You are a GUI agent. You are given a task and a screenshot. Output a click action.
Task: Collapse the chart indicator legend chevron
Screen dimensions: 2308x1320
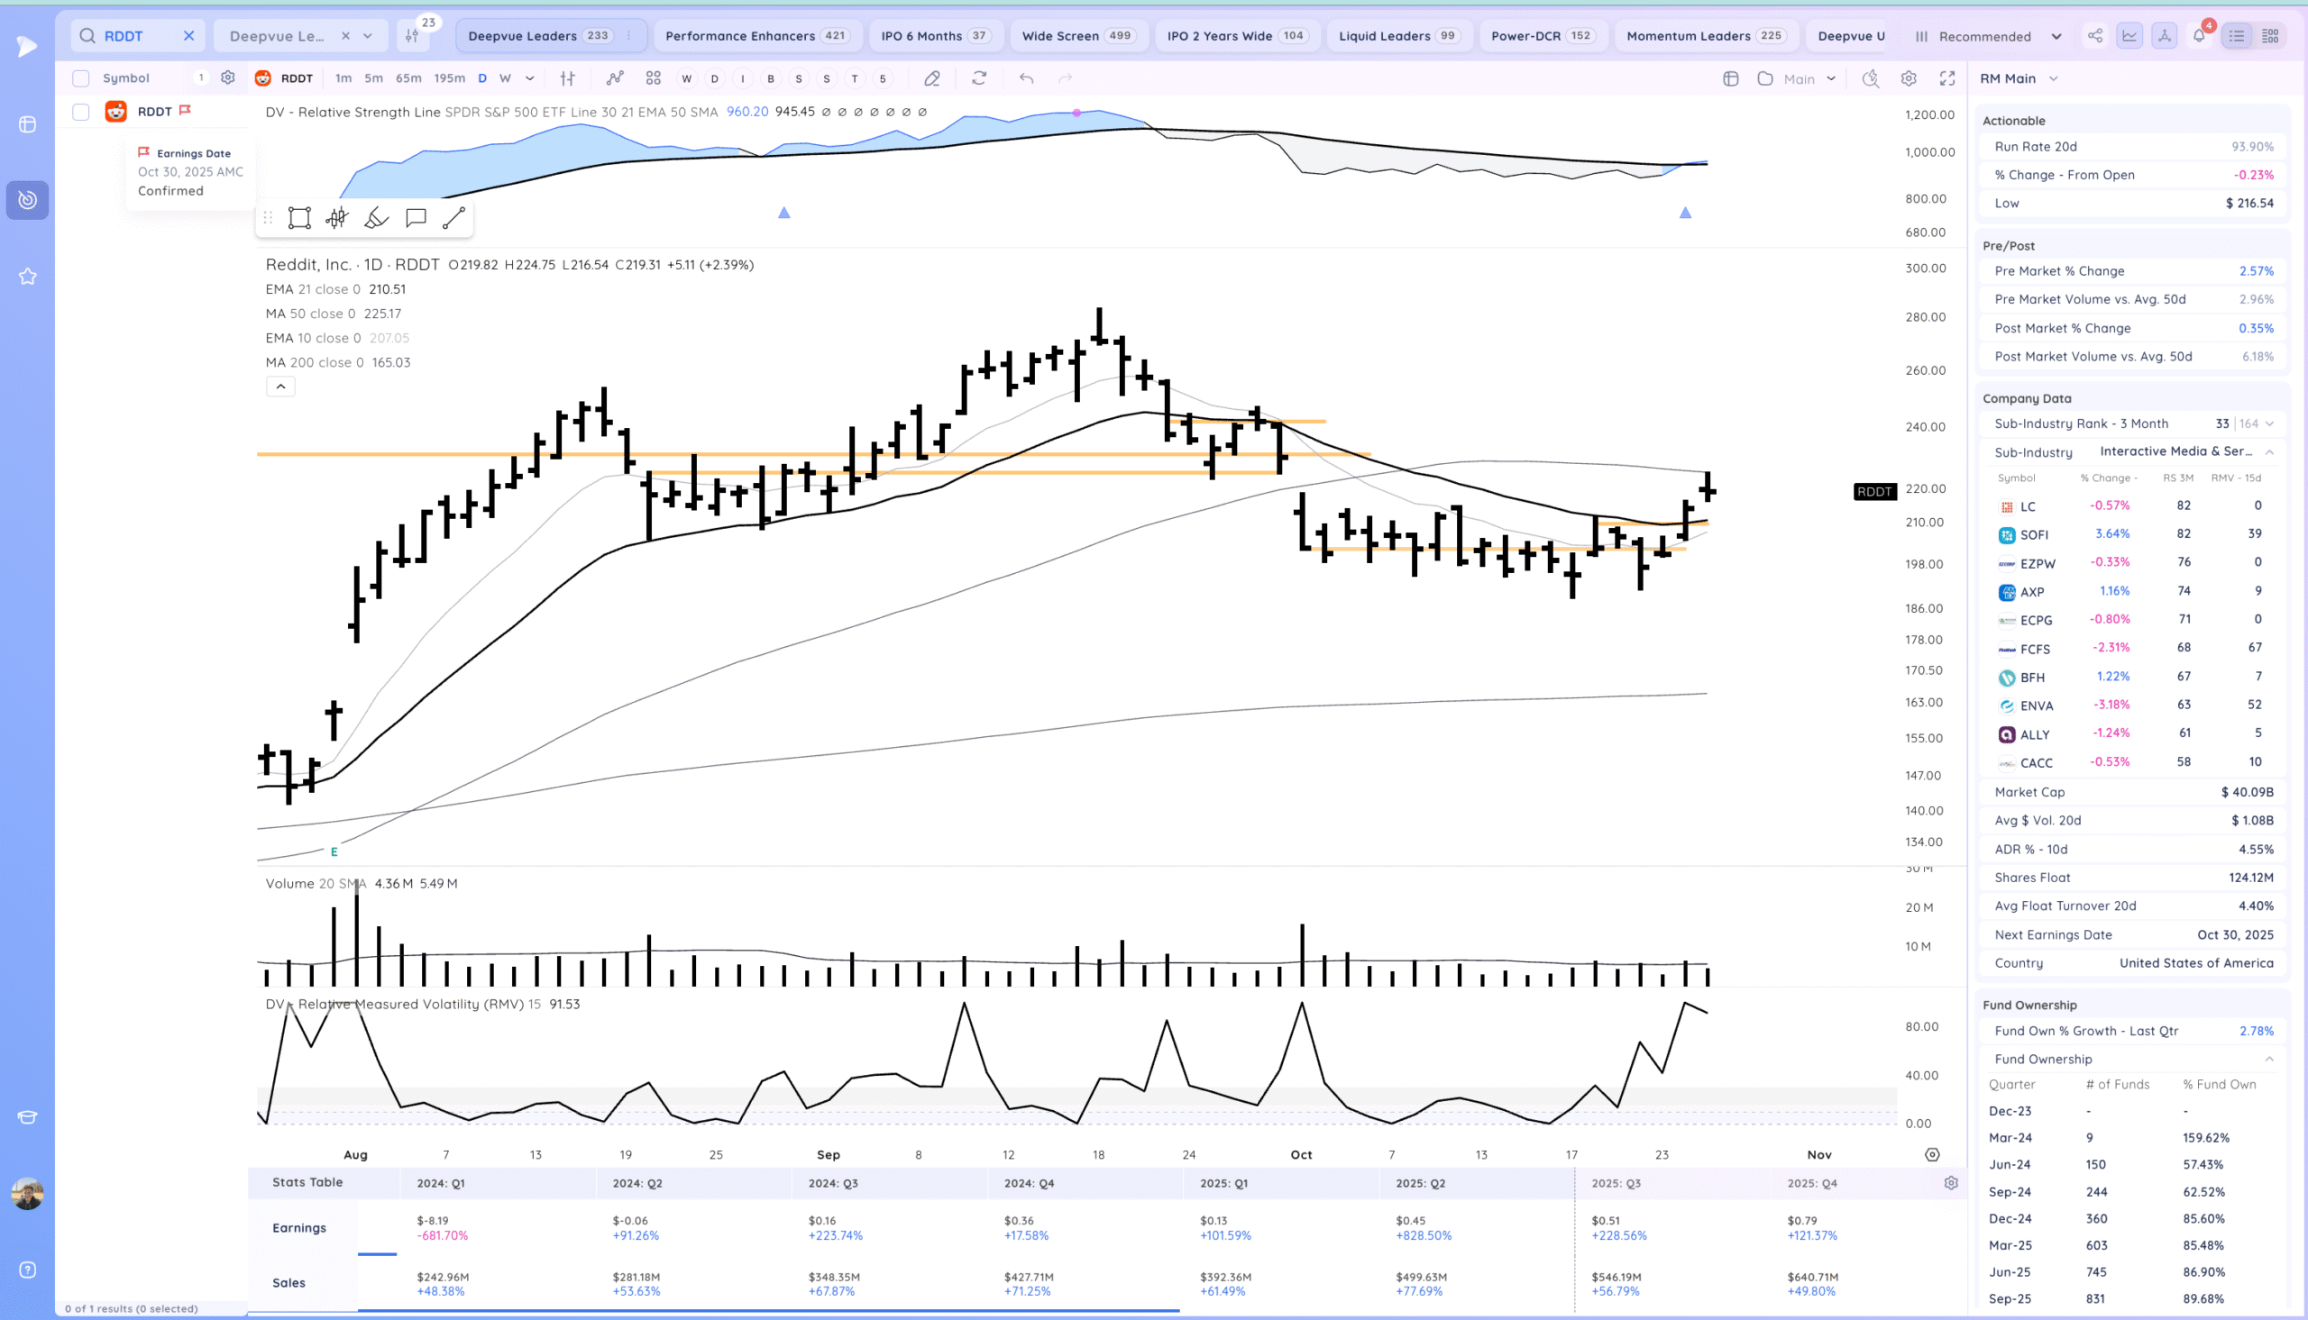pos(280,387)
